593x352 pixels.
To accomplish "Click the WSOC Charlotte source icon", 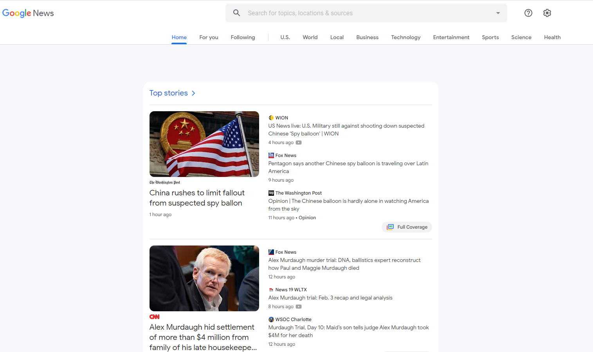I will click(x=271, y=319).
